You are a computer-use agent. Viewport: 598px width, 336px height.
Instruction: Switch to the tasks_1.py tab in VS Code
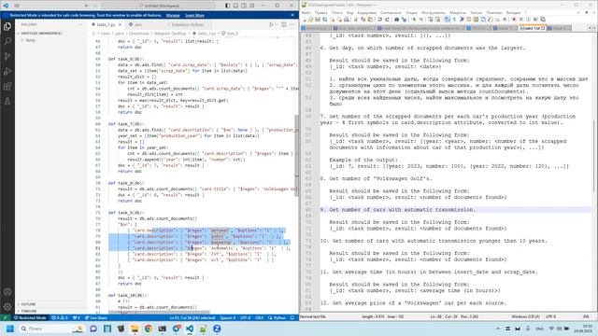pos(106,25)
